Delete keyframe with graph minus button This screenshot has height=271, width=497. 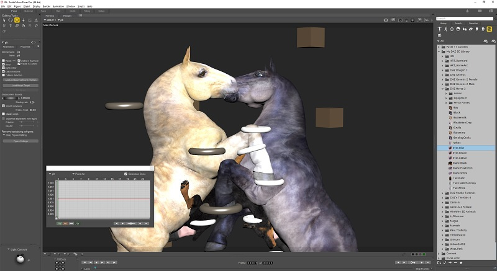[146, 224]
